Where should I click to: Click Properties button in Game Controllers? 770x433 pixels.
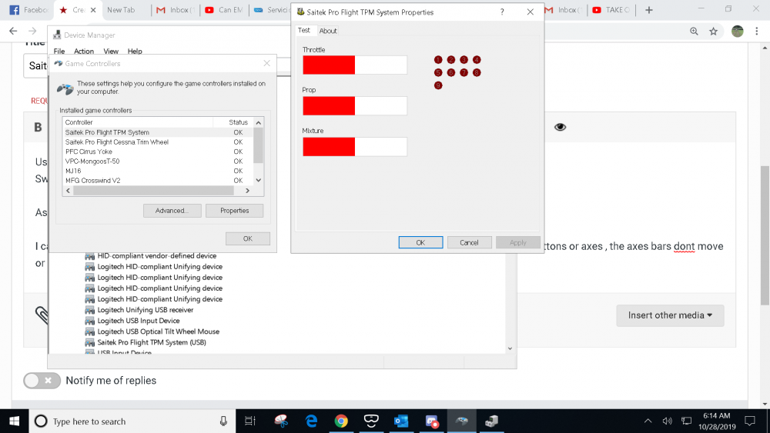tap(234, 211)
